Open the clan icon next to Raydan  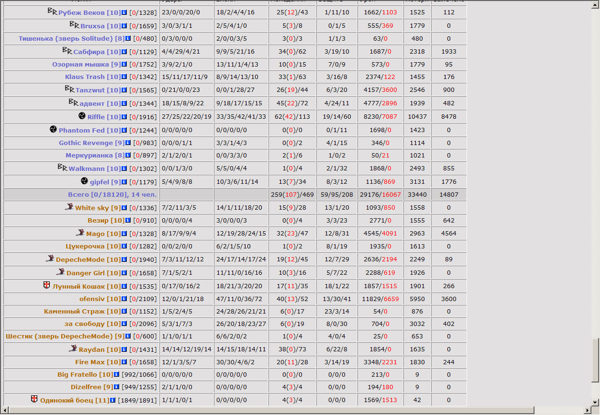tap(73, 348)
